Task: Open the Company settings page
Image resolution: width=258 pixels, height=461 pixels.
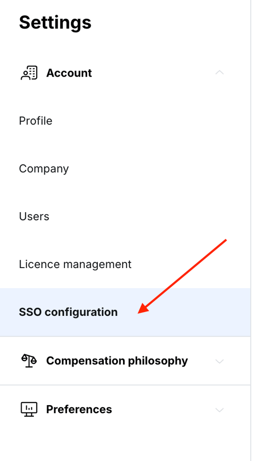Action: coord(44,169)
